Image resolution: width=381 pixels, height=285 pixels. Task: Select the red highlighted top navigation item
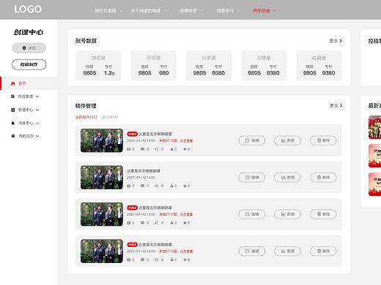[261, 10]
